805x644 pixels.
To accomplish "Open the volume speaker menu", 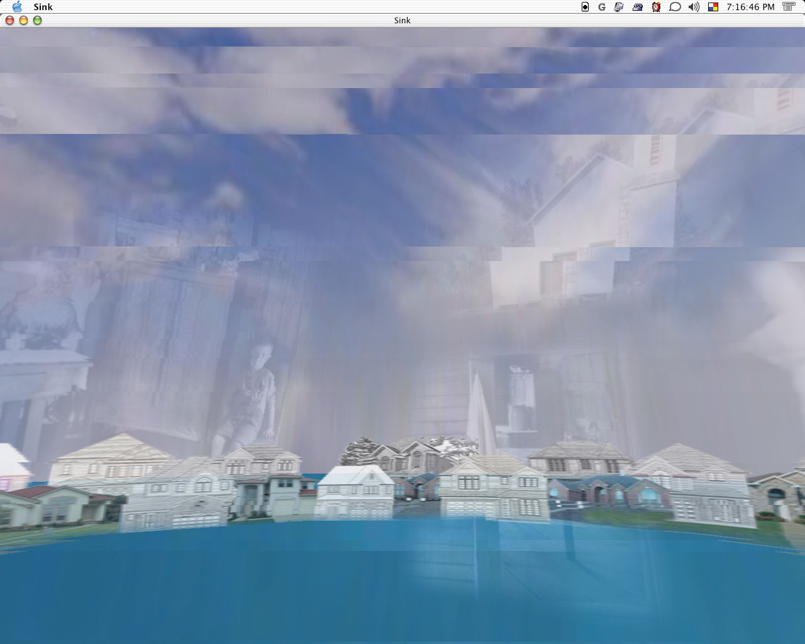I will point(694,7).
